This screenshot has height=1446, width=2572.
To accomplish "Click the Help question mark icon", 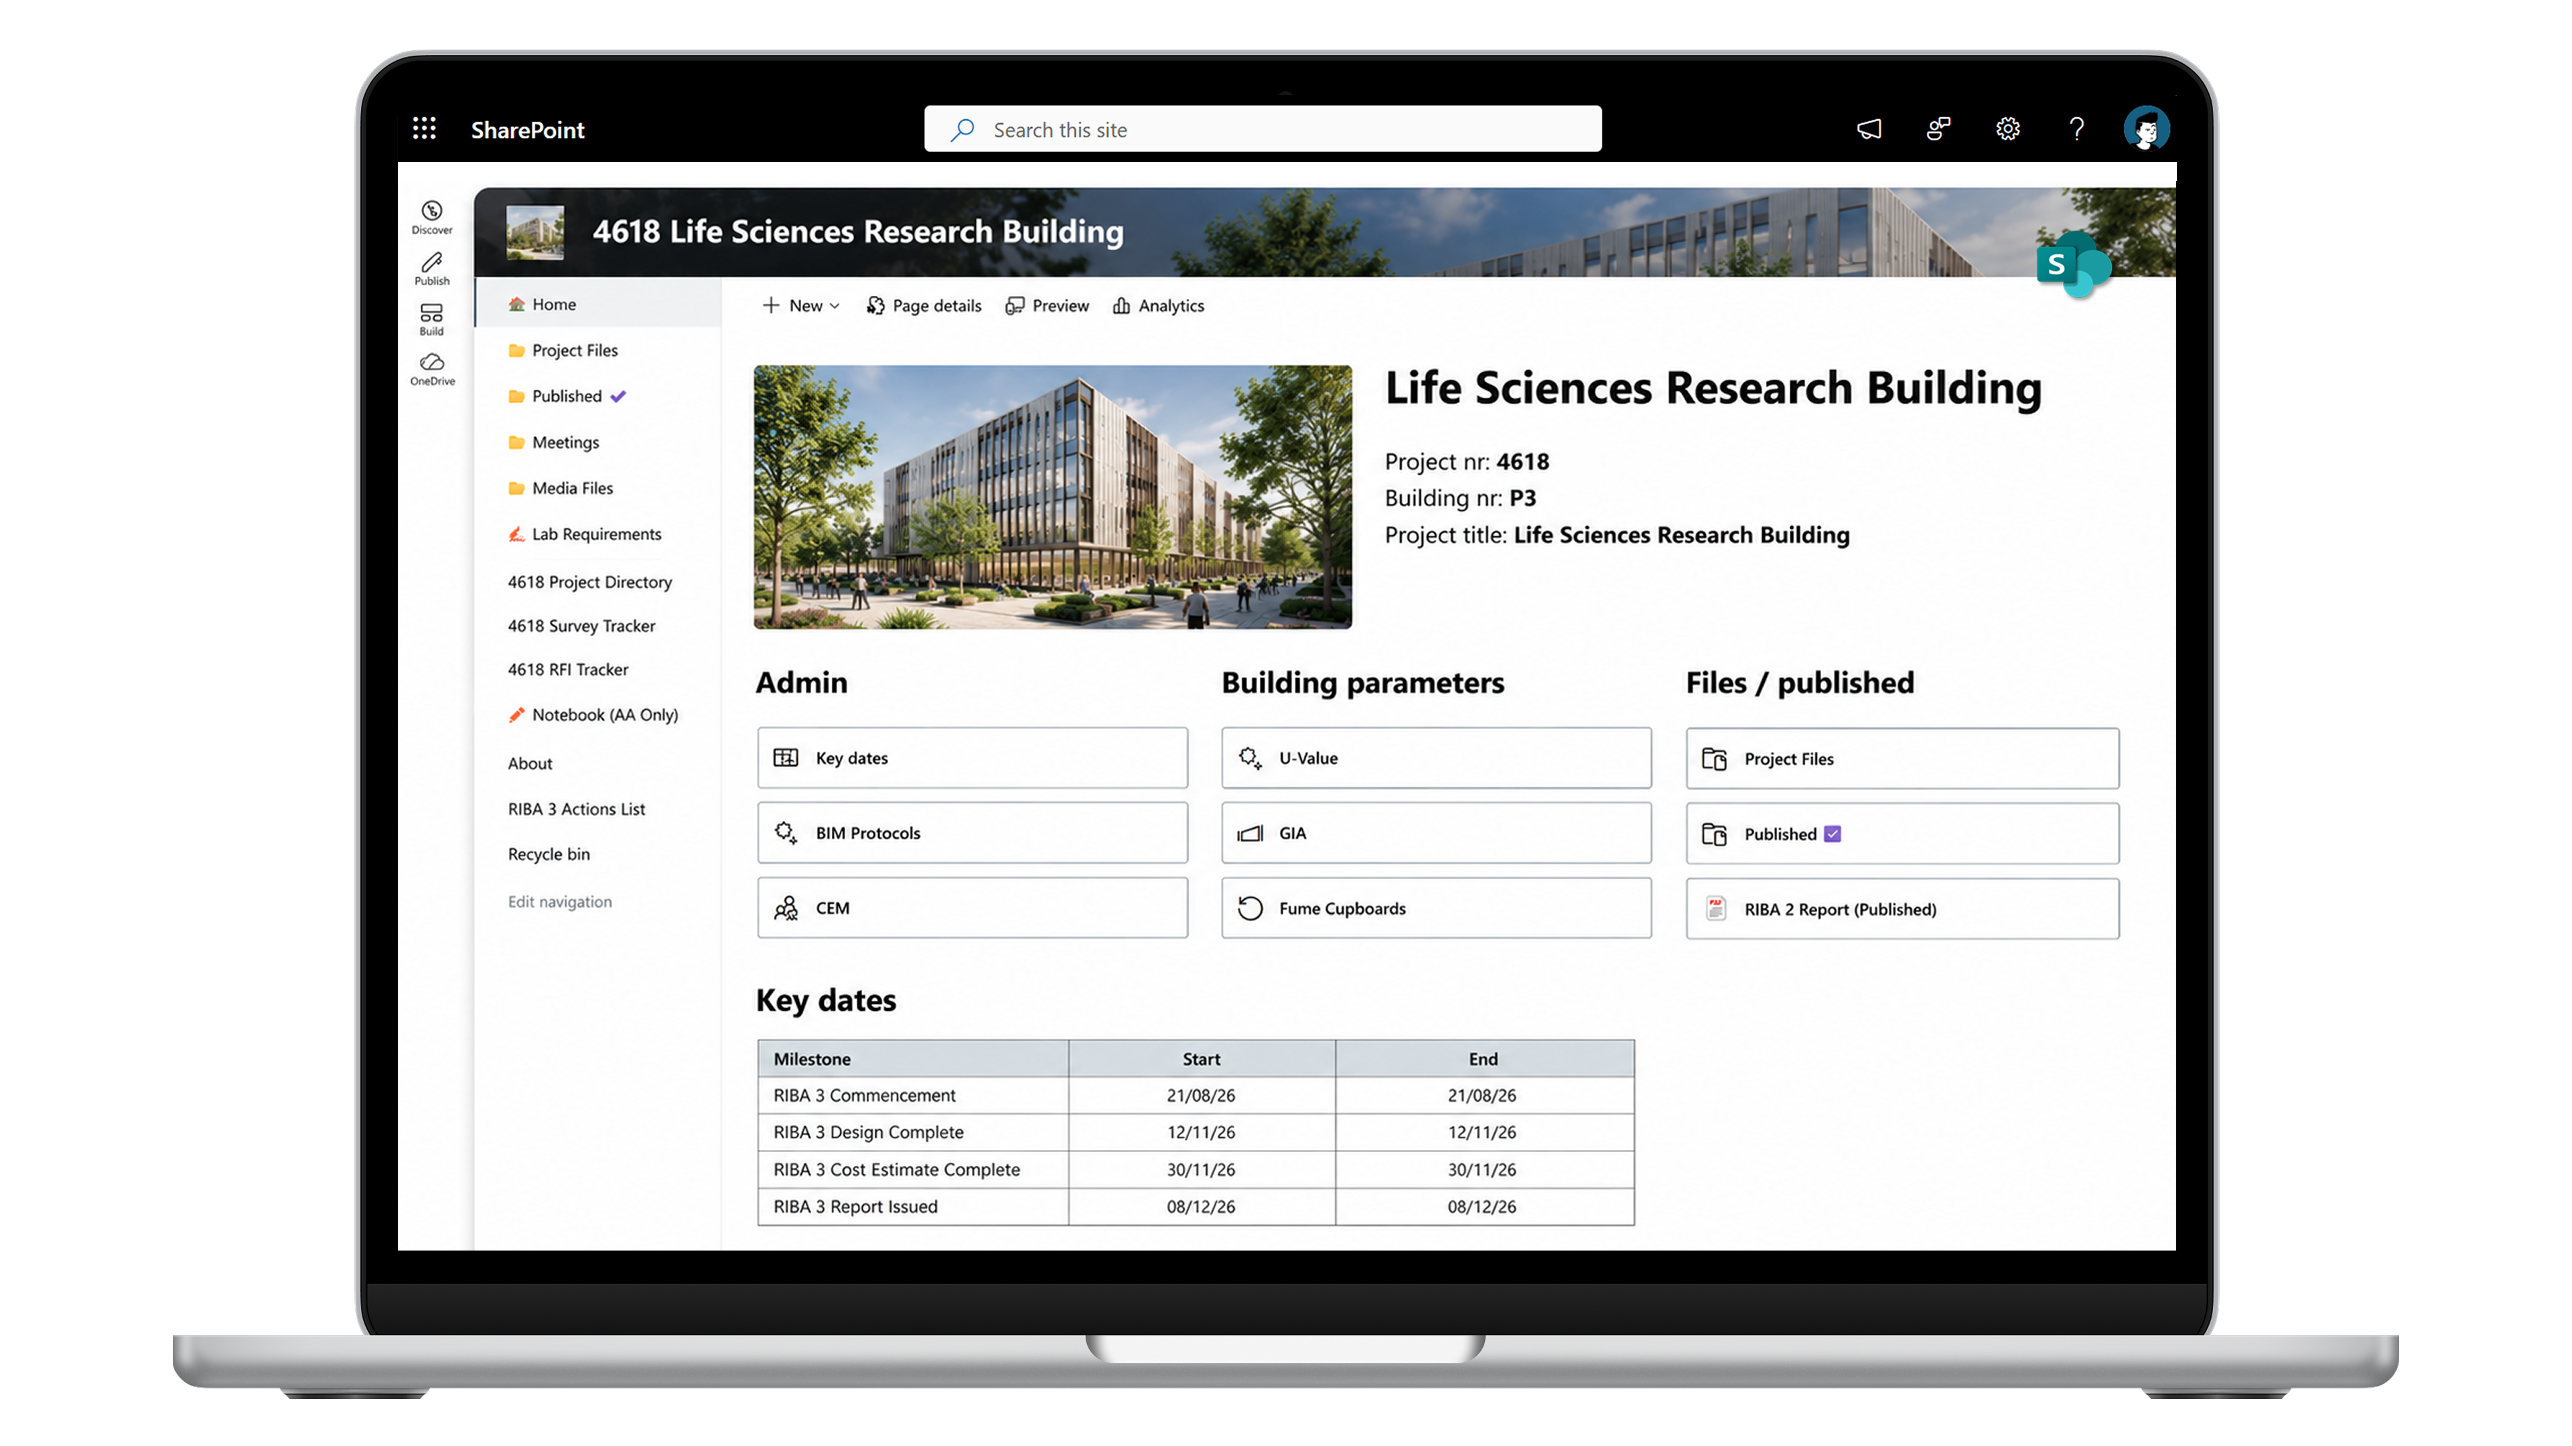I will tap(2077, 129).
